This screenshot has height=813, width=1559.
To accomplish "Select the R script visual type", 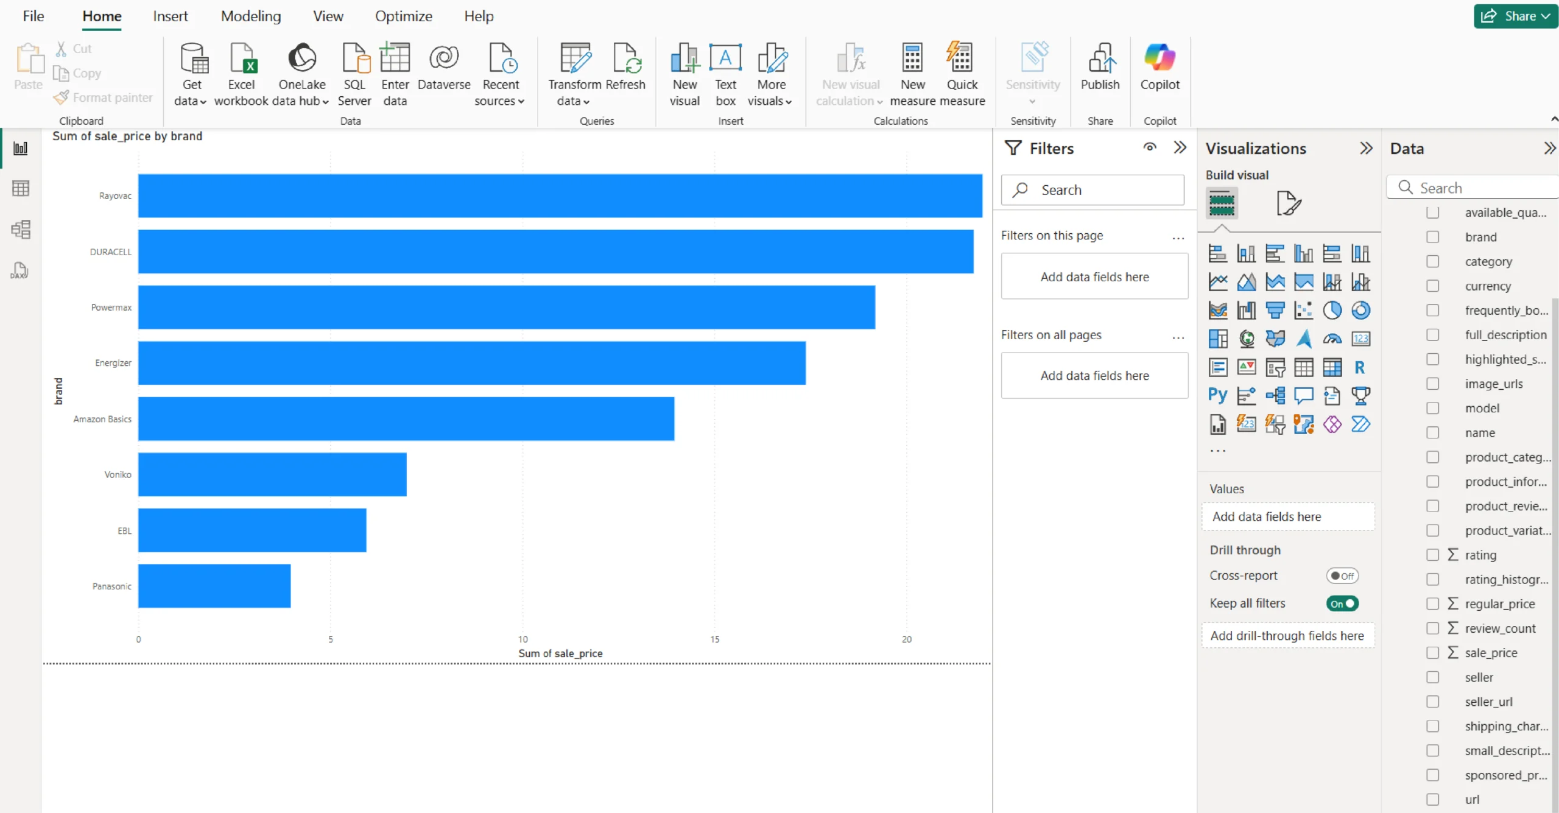I will [x=1360, y=367].
